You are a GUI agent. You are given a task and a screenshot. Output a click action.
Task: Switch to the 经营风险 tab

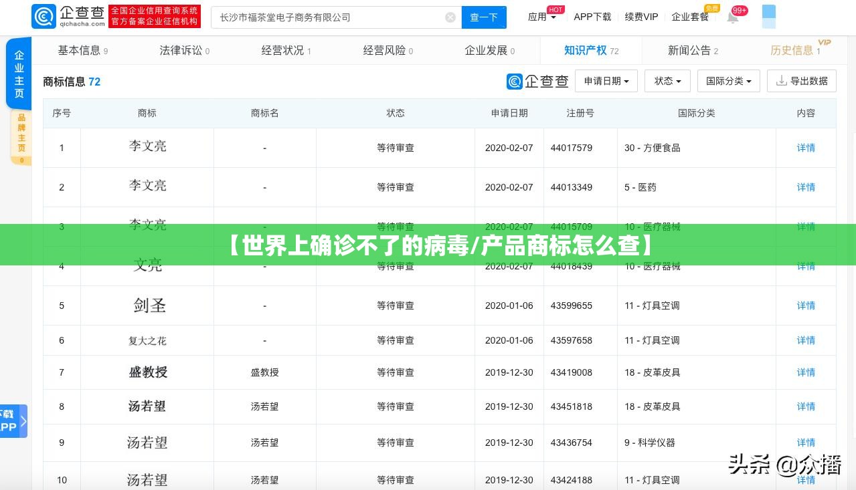(x=388, y=50)
